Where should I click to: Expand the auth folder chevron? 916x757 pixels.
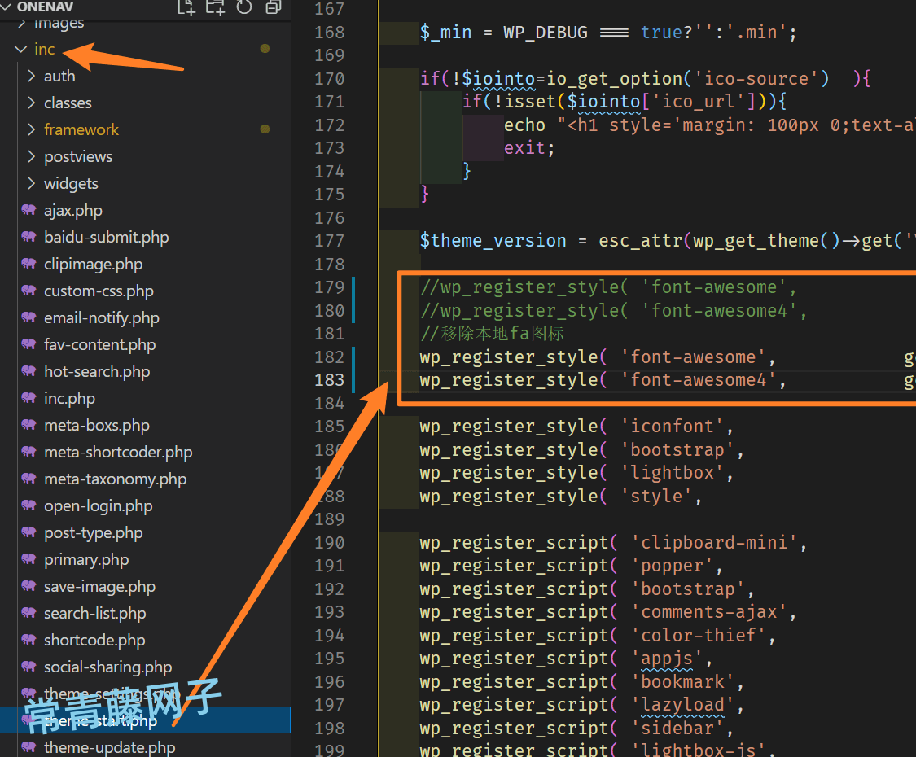coord(32,76)
